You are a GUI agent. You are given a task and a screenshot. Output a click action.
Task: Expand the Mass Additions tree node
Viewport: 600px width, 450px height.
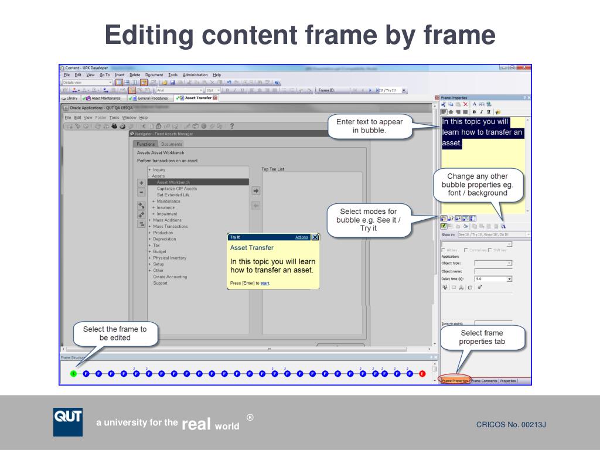point(150,220)
